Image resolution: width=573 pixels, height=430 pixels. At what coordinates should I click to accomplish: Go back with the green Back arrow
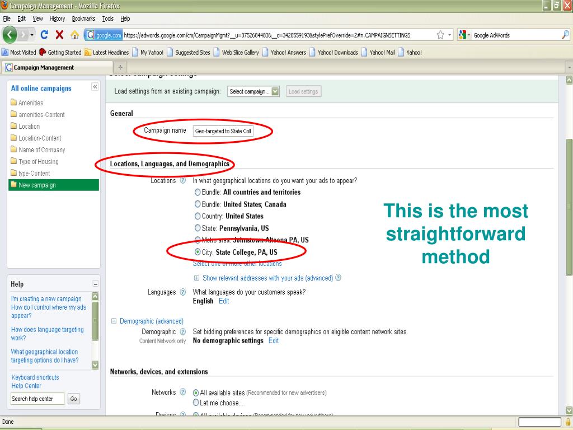coord(10,35)
